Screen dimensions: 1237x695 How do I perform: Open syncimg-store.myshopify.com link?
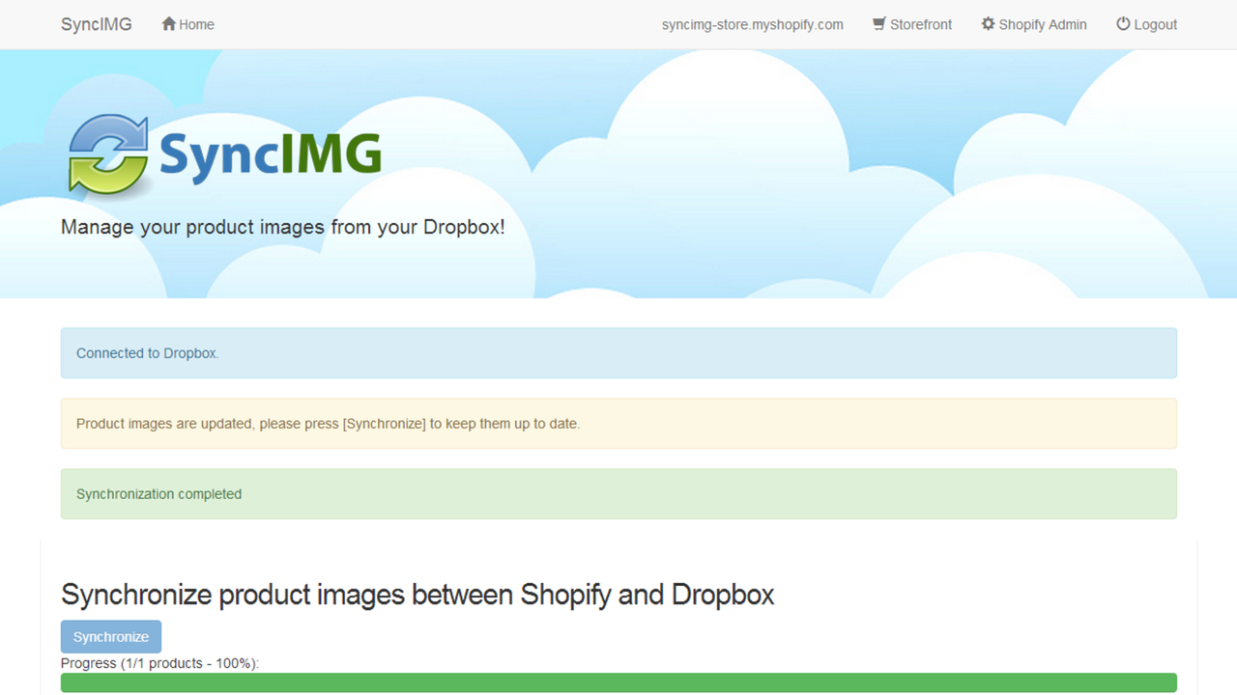point(753,24)
